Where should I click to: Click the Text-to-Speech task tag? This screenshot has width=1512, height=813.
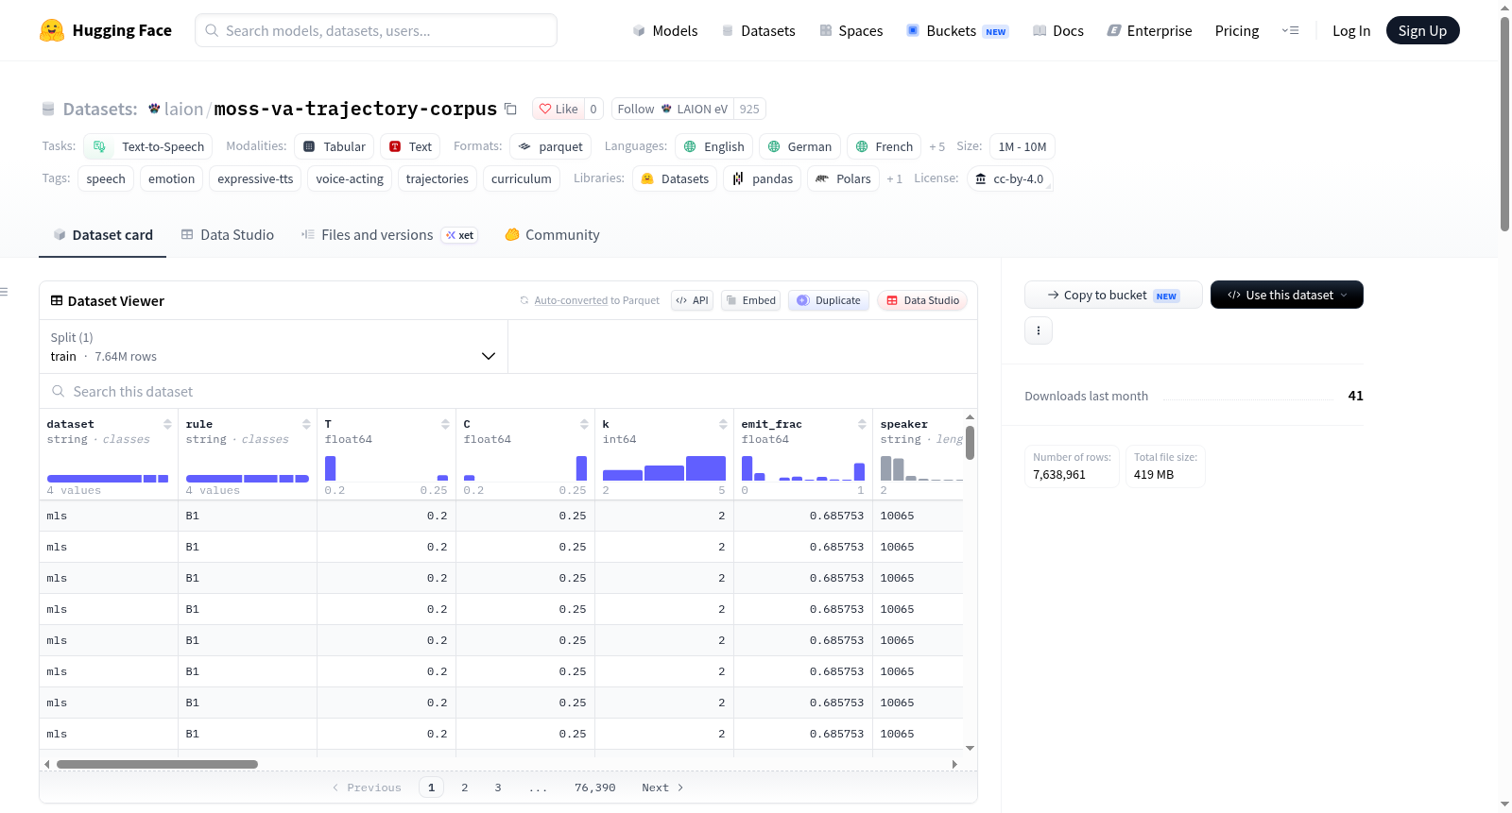[148, 146]
